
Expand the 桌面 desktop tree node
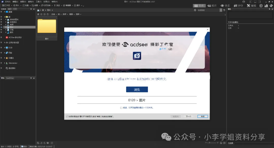[x=5, y=12]
